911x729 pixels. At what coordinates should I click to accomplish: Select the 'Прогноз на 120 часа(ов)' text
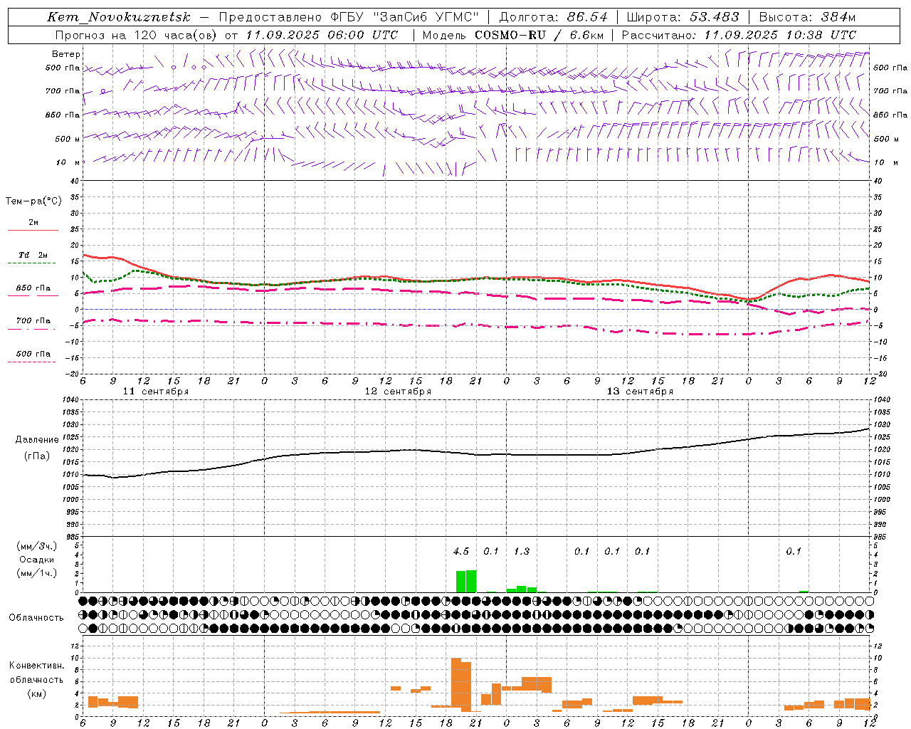click(137, 34)
